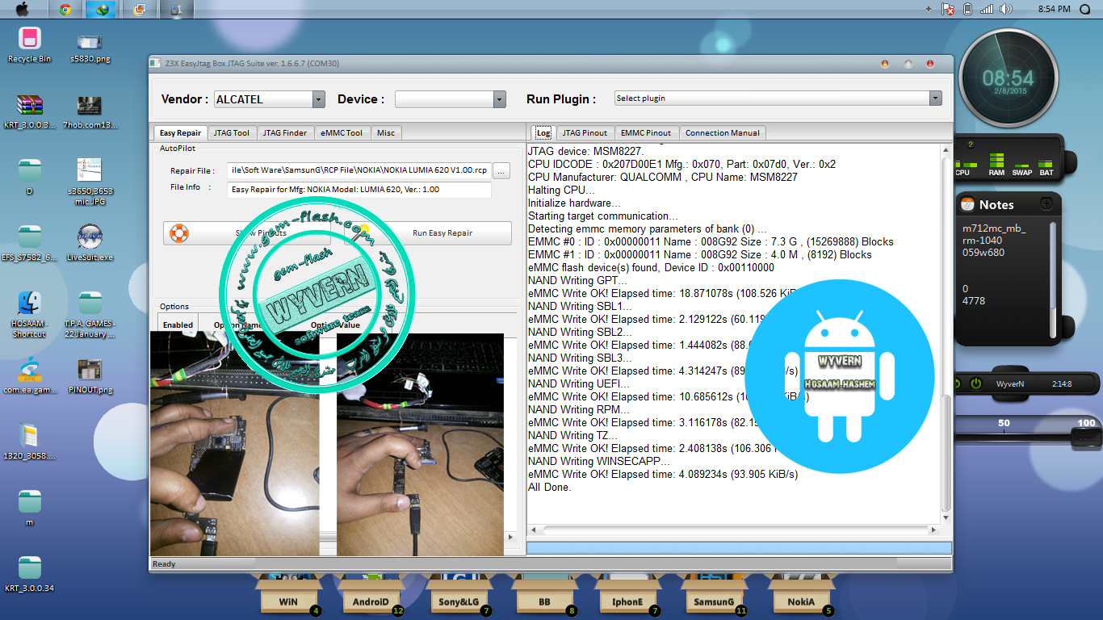1103x620 pixels.
Task: Open the EFS_S7582 folder icon
Action: pos(30,243)
